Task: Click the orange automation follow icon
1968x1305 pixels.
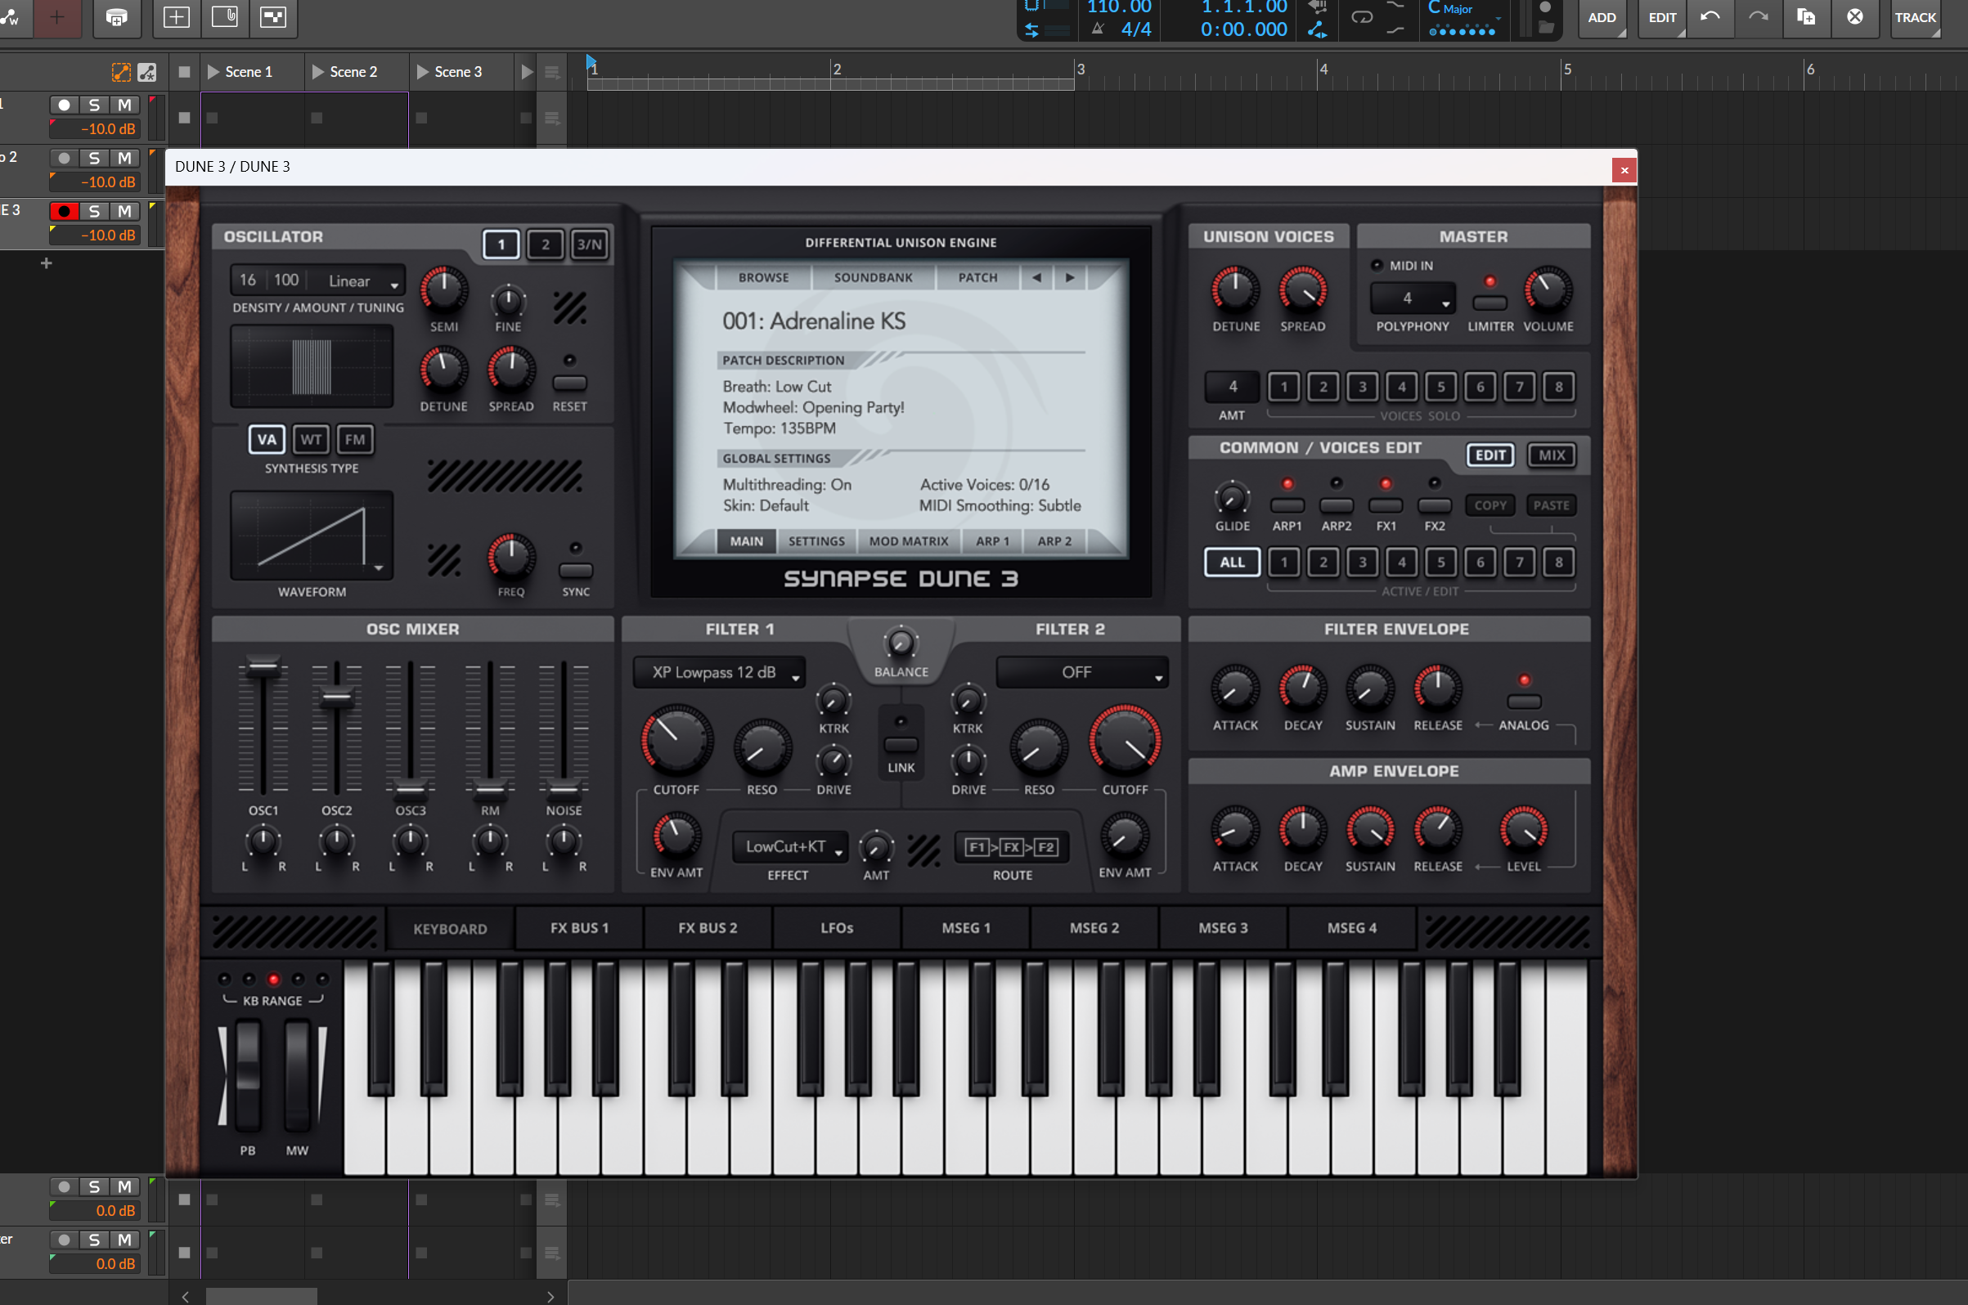Action: [x=121, y=73]
